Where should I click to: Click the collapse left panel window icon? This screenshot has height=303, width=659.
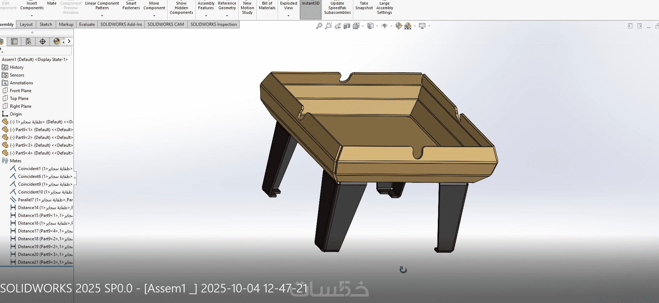click(x=630, y=26)
